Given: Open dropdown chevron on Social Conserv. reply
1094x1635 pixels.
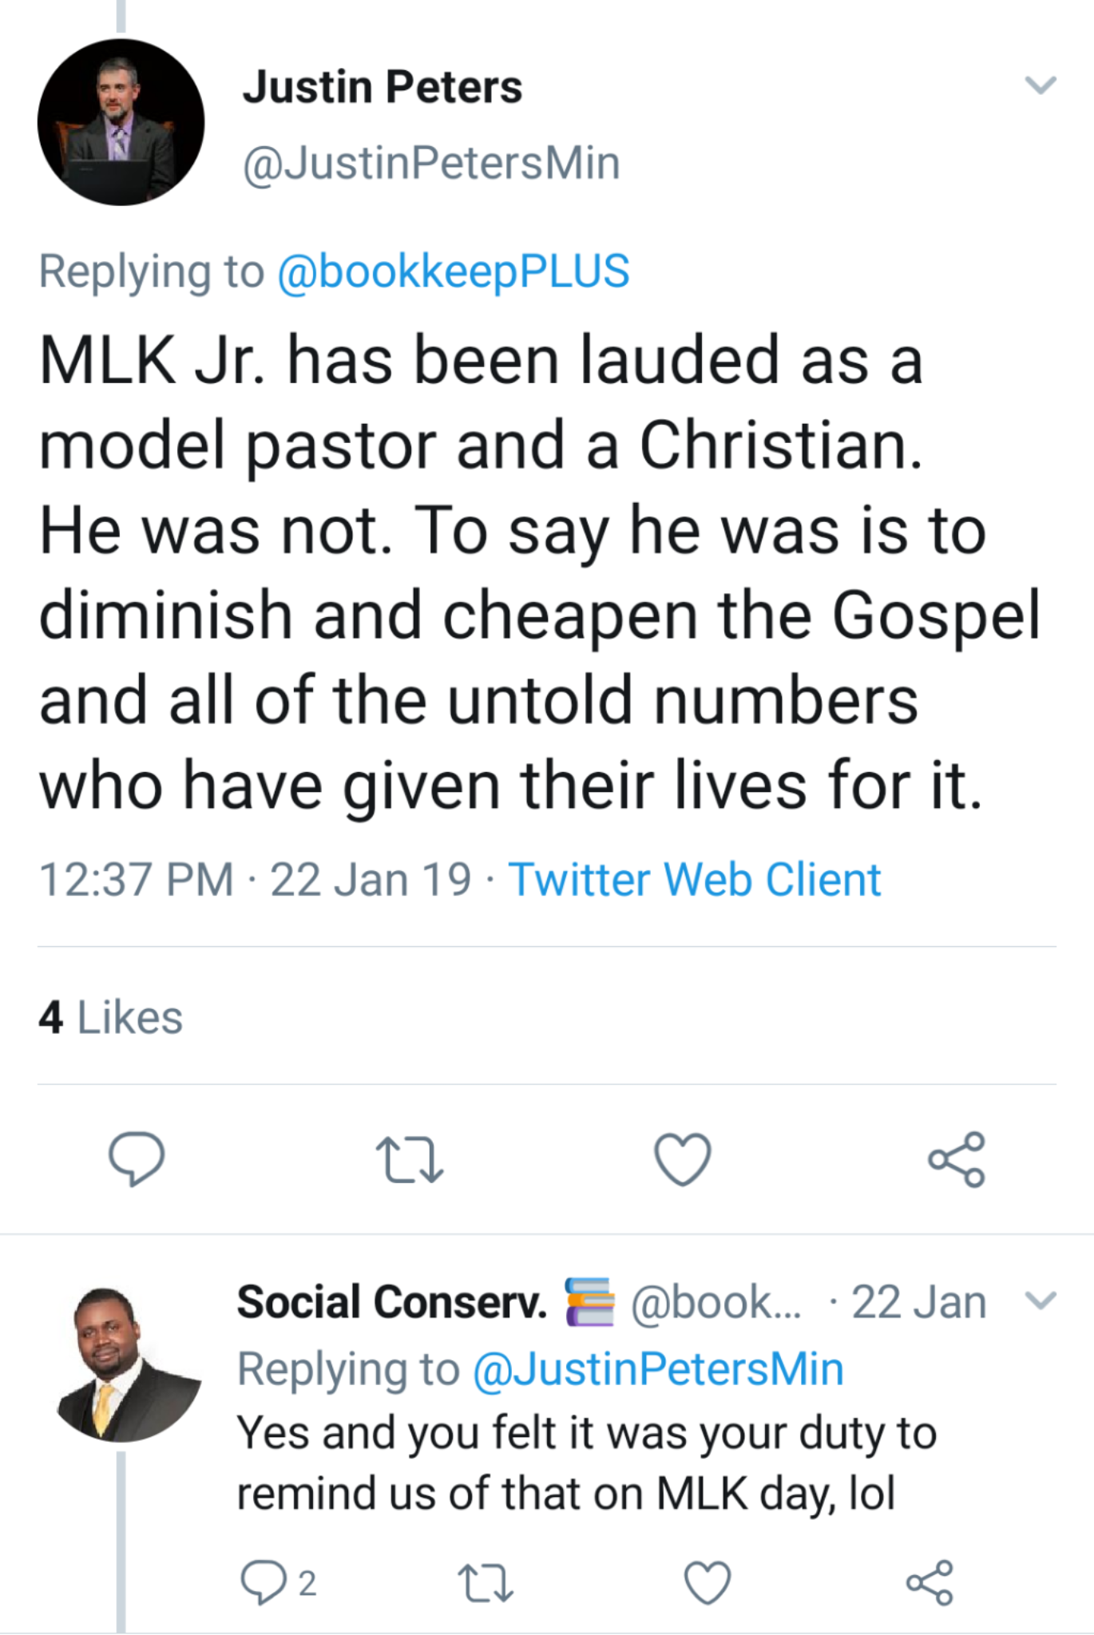Looking at the screenshot, I should pyautogui.click(x=1040, y=1301).
